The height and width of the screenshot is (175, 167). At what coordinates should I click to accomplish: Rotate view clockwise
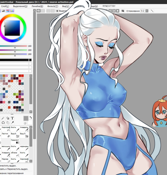tap(114, 11)
